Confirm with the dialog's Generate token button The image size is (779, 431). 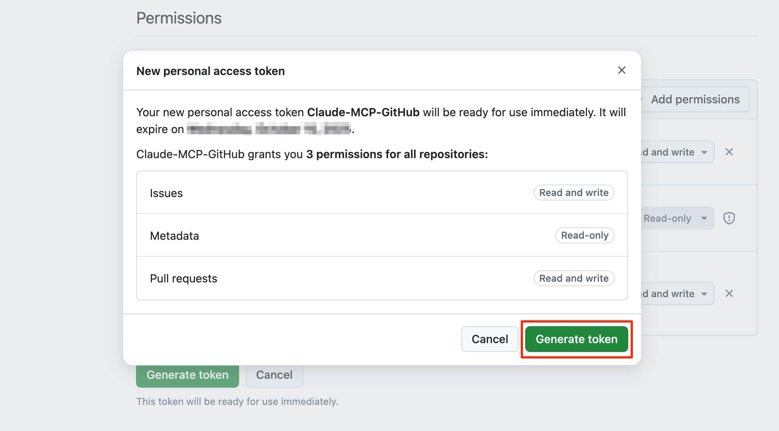pyautogui.click(x=576, y=339)
